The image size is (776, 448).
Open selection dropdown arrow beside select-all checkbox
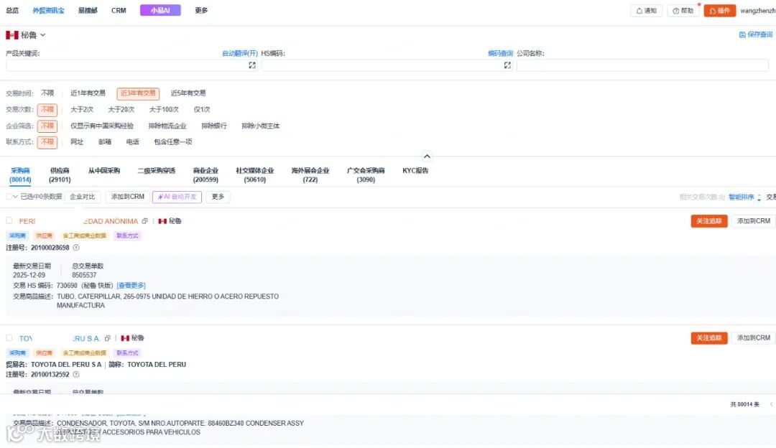[x=15, y=197]
